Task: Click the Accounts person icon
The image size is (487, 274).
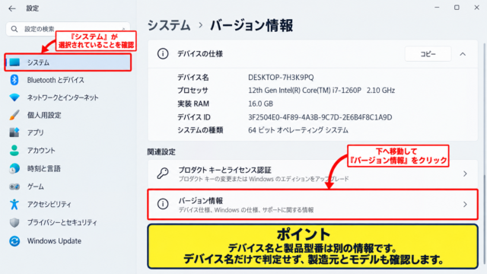Action: point(14,151)
